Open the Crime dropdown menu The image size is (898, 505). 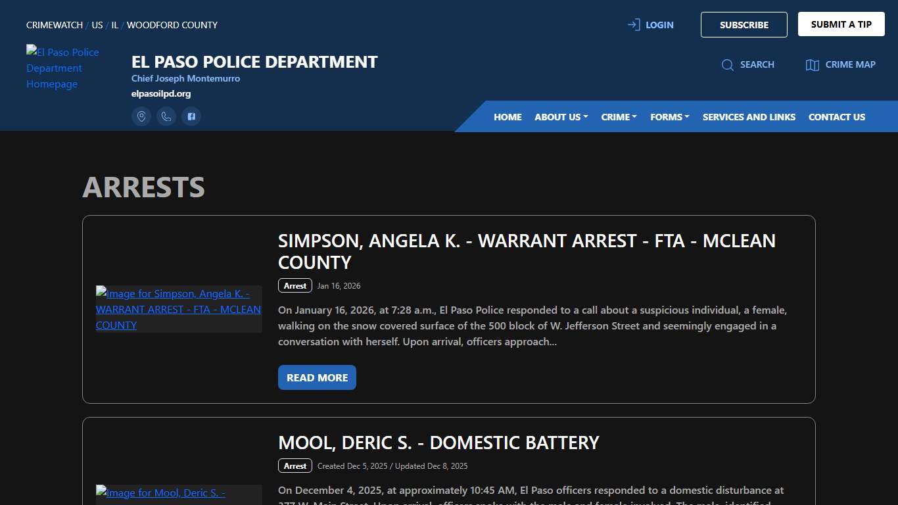(618, 116)
